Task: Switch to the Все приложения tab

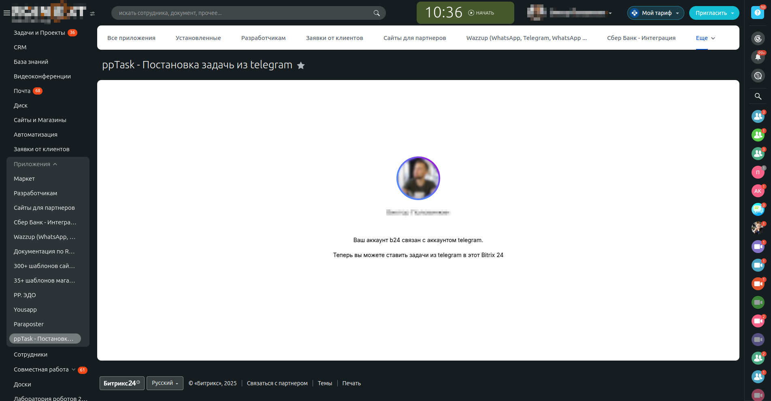Action: [131, 38]
